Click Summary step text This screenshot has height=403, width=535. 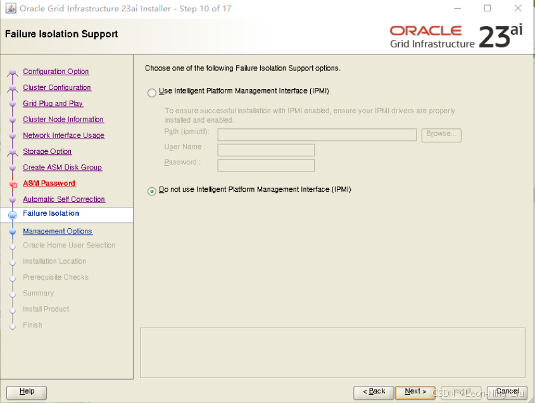point(38,293)
